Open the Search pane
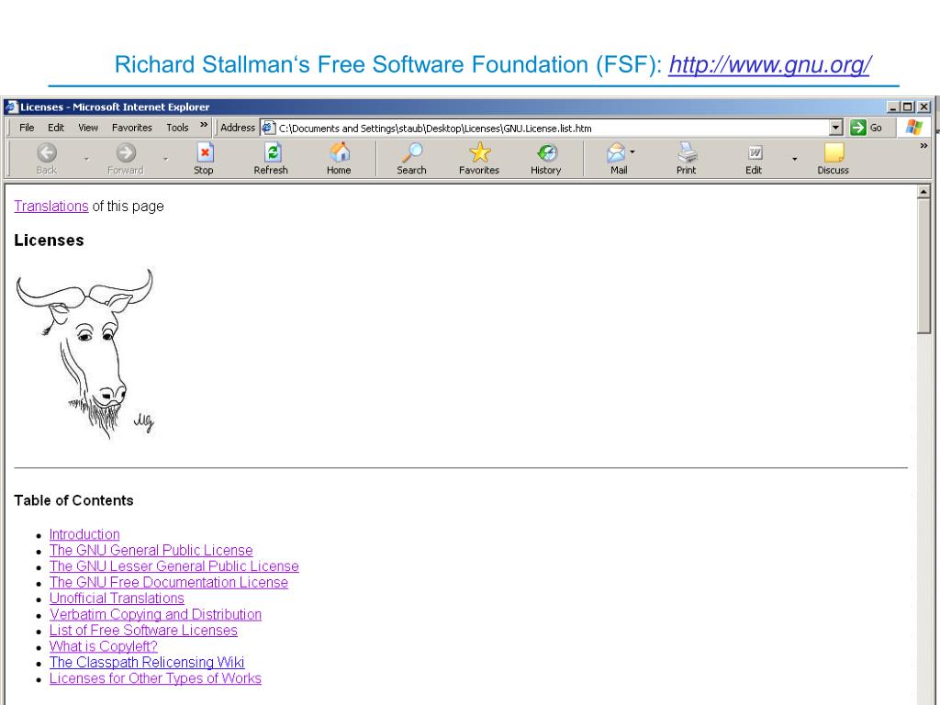Image resolution: width=940 pixels, height=705 pixels. (412, 159)
